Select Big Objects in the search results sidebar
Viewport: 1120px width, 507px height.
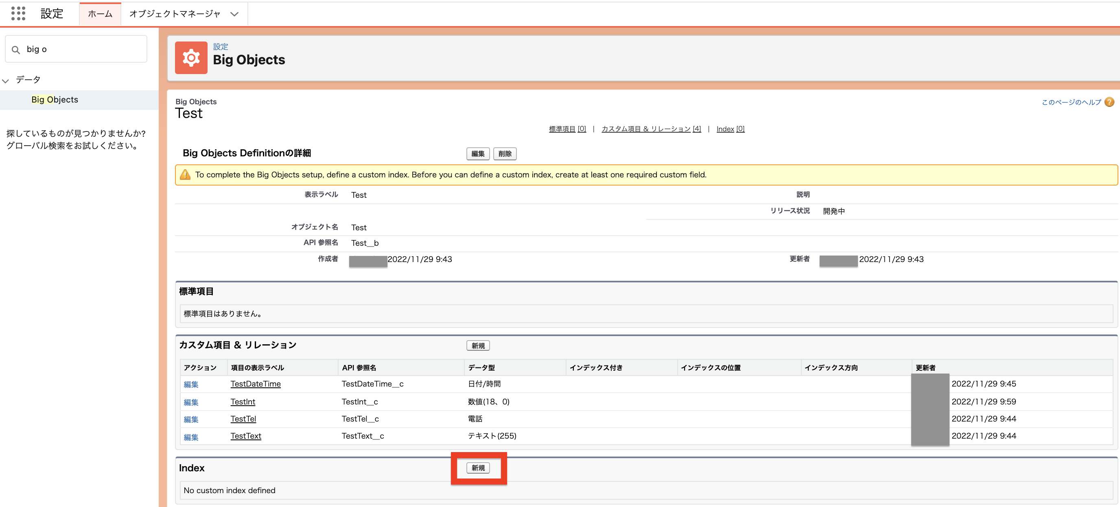coord(55,100)
